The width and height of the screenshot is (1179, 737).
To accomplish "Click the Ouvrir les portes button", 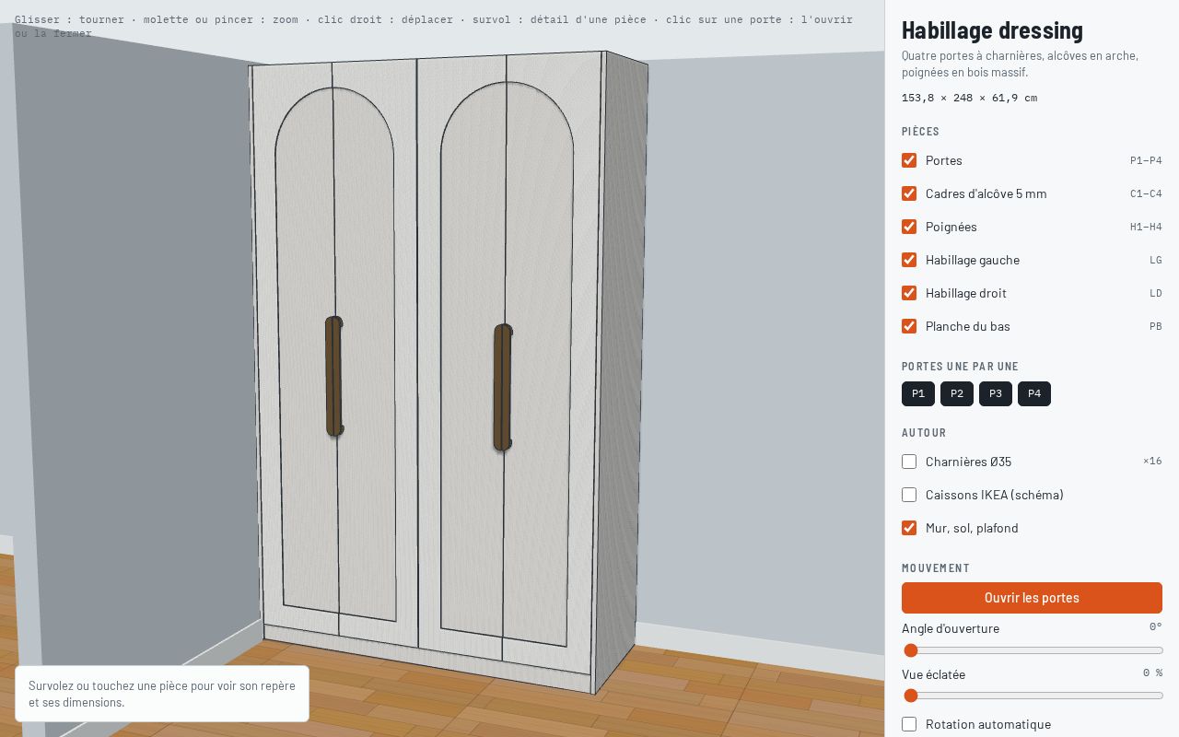I will (x=1032, y=598).
